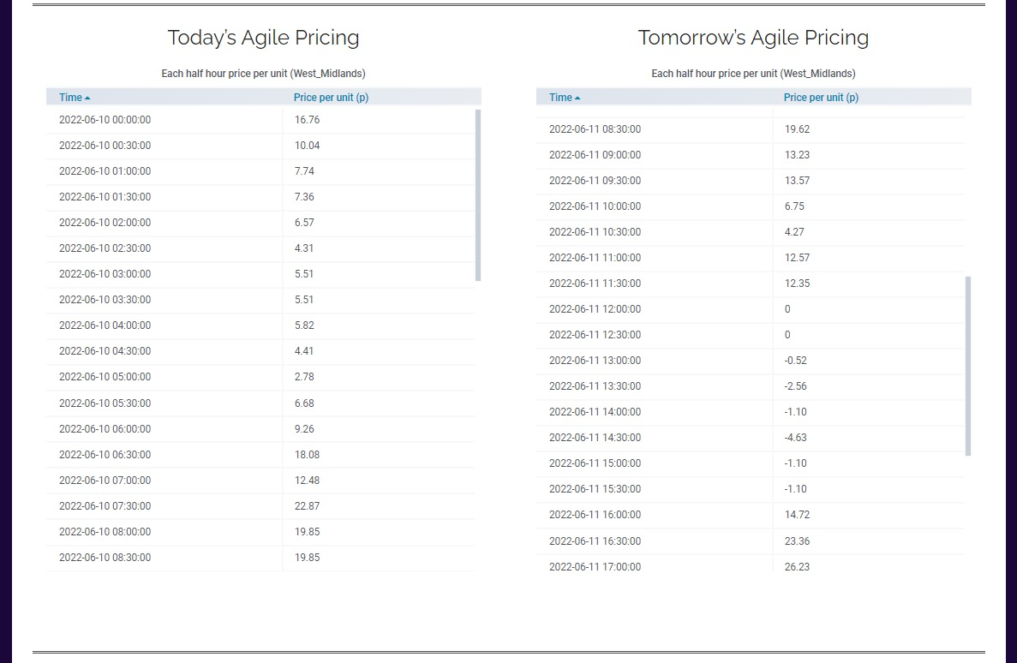Screen dimensions: 1017x663
Task: Sort Today's table by Time column
Action: tap(71, 98)
